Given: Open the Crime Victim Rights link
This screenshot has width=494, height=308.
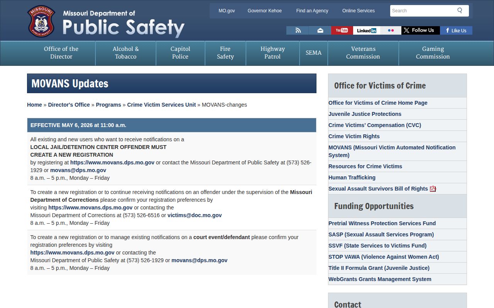Looking at the screenshot, I should coord(354,136).
